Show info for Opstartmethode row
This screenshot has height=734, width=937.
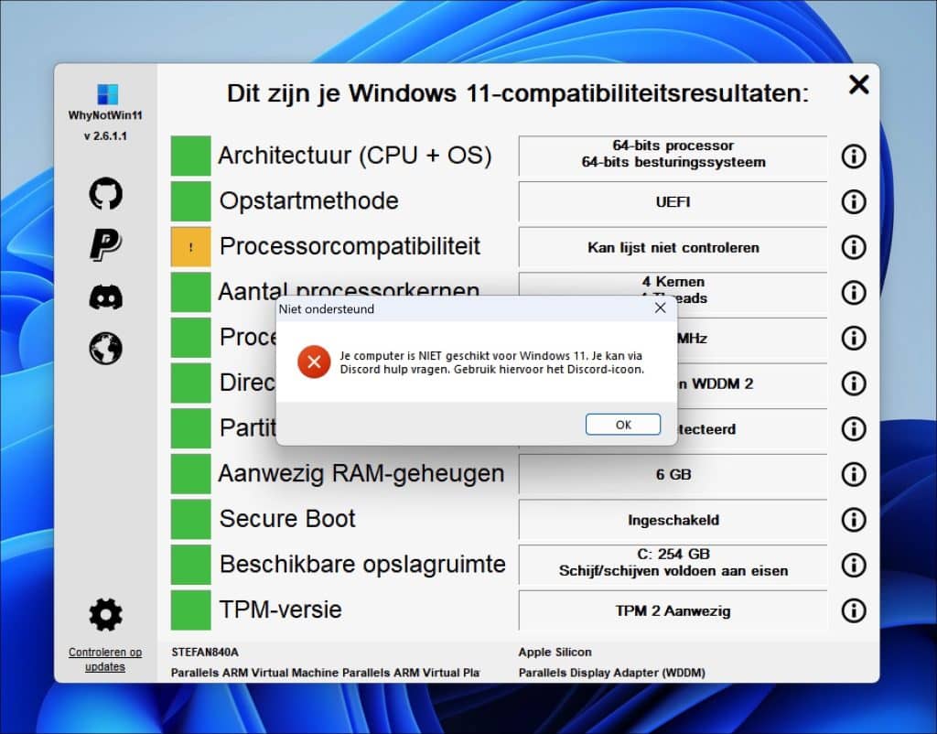(x=854, y=201)
